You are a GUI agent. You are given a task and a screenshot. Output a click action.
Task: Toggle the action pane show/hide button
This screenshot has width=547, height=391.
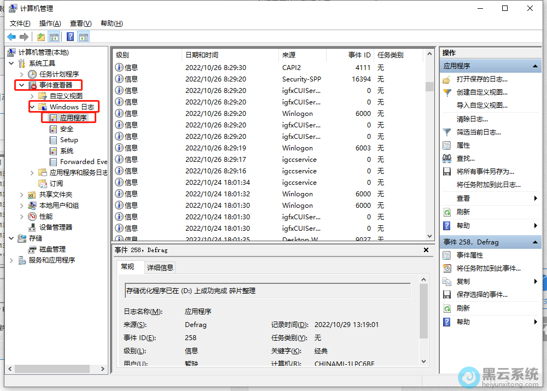[x=83, y=37]
